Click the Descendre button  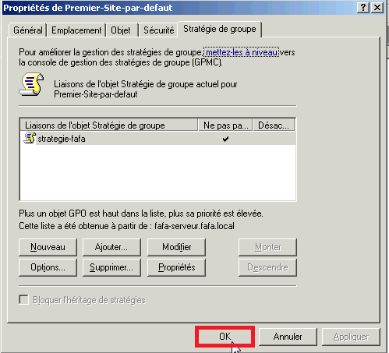pos(267,267)
